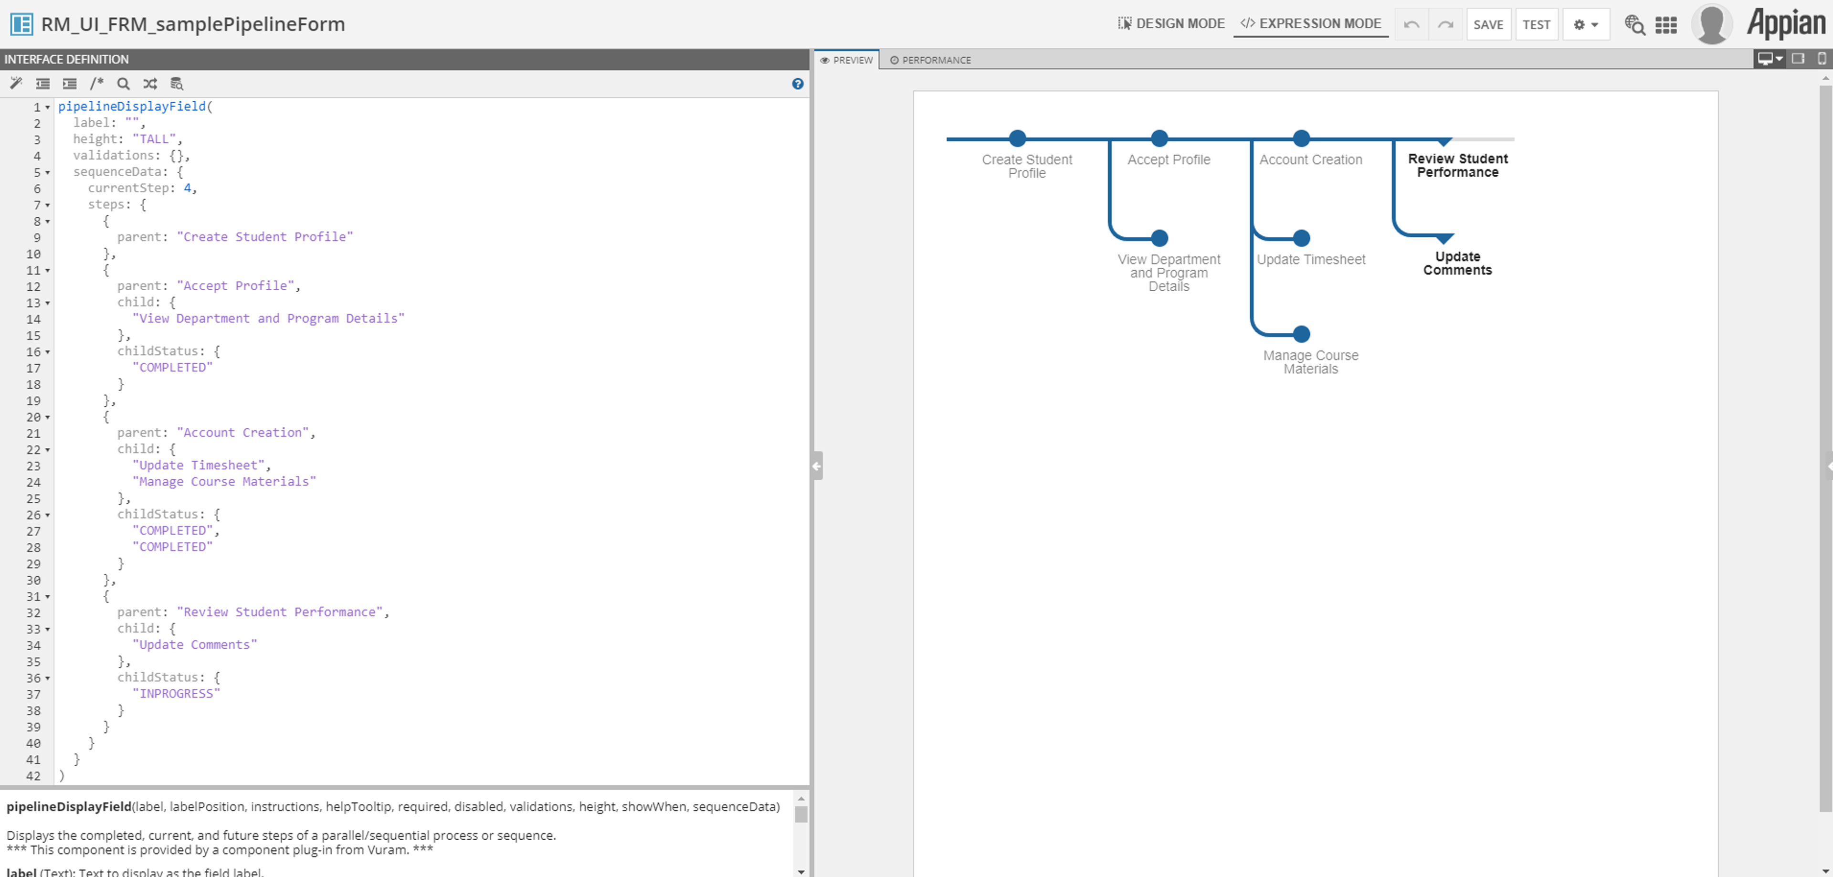Open the Appian apps grid navigation
1833x877 pixels.
[1666, 25]
